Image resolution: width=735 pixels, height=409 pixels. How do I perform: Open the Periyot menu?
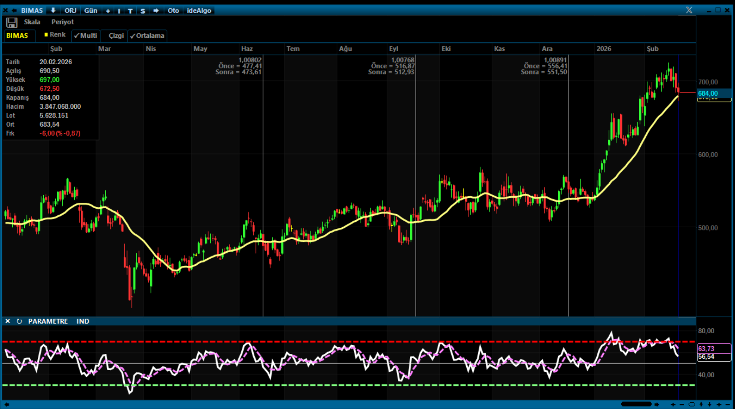(x=62, y=22)
